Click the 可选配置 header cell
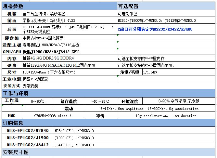This screenshot has height=158, width=217. [166, 6]
